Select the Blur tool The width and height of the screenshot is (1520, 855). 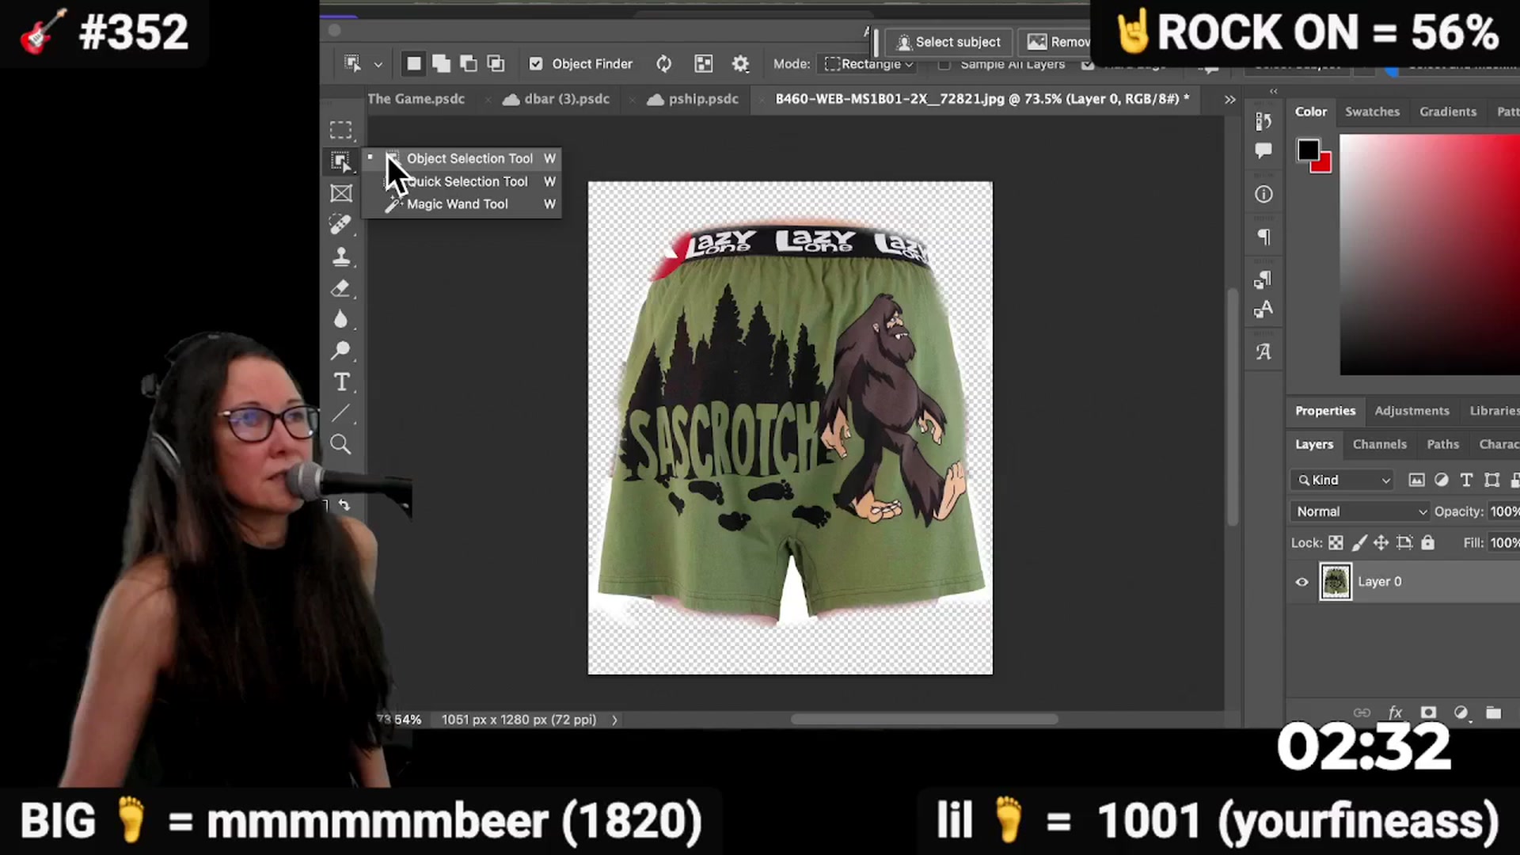click(x=341, y=319)
